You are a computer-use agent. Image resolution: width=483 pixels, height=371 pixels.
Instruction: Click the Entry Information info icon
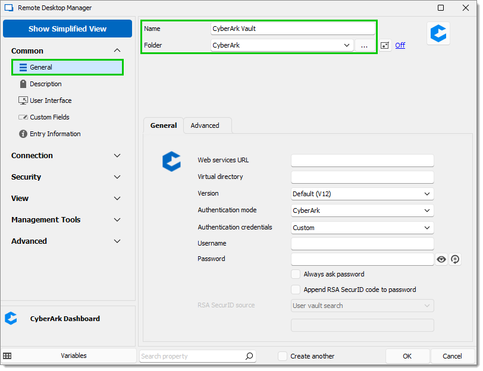tap(23, 134)
